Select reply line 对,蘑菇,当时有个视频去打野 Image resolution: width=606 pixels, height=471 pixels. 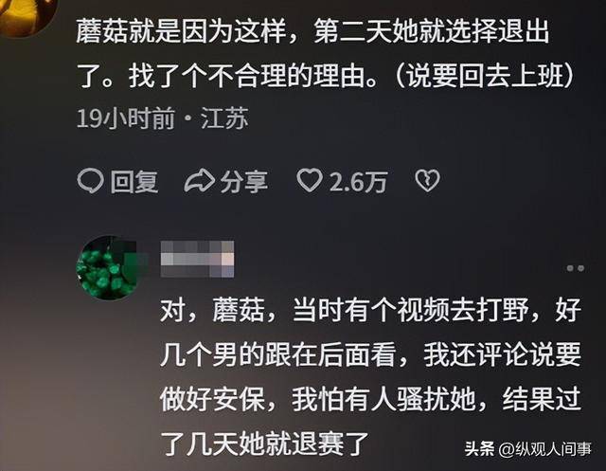click(x=370, y=311)
